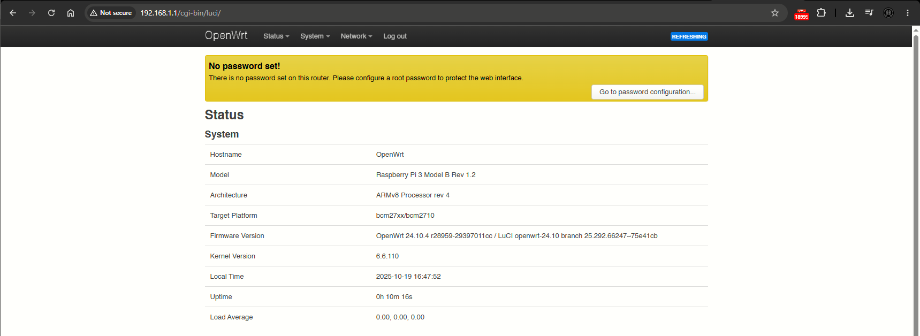
Task: Click the OpenWrt brand logo link
Action: (226, 35)
